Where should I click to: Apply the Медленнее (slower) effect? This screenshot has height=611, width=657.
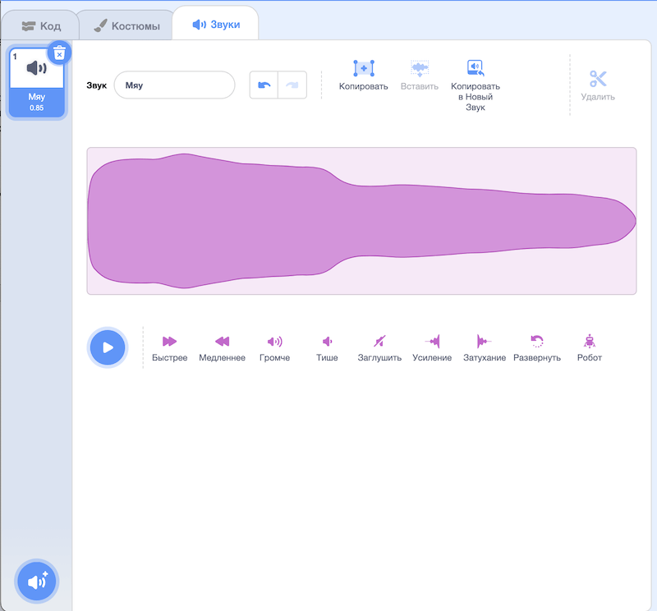tap(222, 342)
